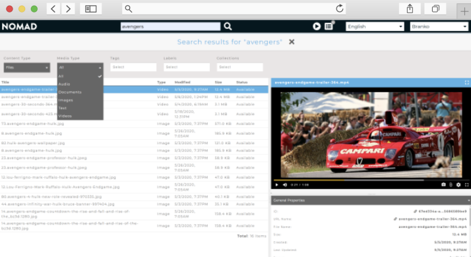This screenshot has width=471, height=257.
Task: Sort by the Status column header
Action: [x=242, y=82]
